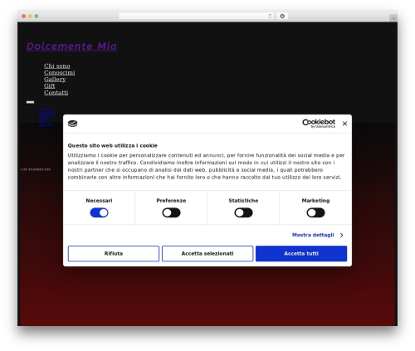Click the Cookiebot cookie icon in dialog
The width and height of the screenshot is (415, 351).
coord(72,124)
